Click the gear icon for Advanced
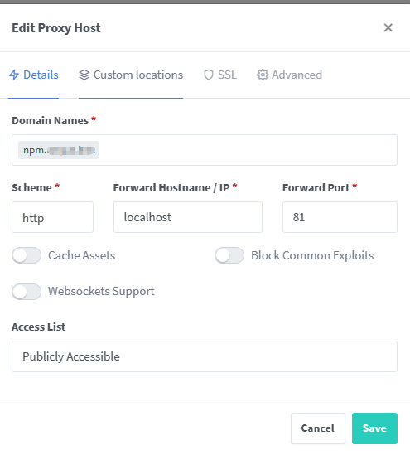 click(x=263, y=75)
